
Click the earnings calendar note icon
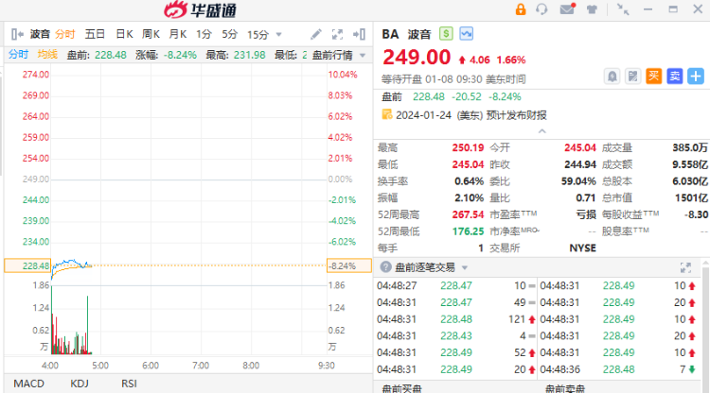click(386, 114)
